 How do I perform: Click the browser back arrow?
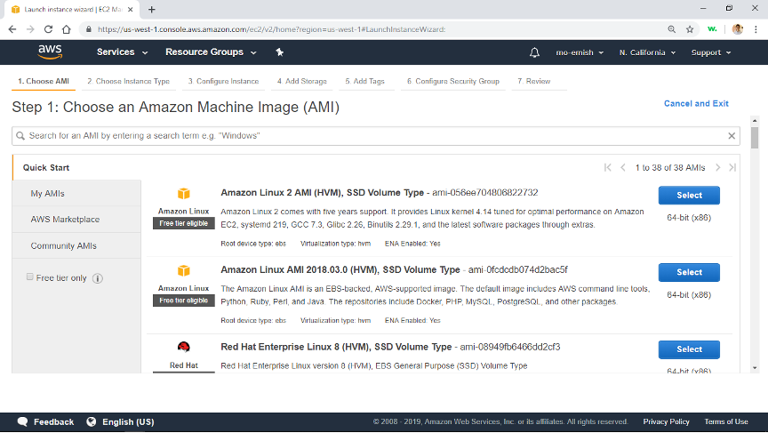12,29
